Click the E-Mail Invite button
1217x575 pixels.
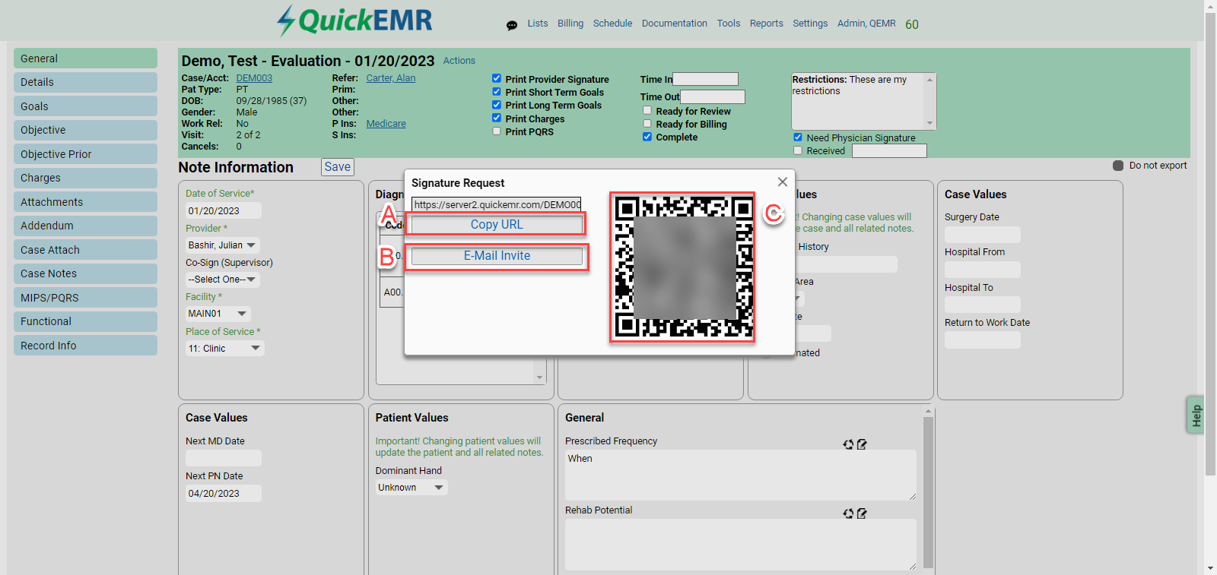497,256
